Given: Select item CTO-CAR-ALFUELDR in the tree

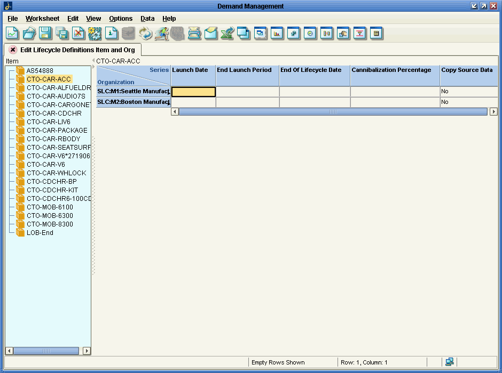Looking at the screenshot, I should (59, 87).
